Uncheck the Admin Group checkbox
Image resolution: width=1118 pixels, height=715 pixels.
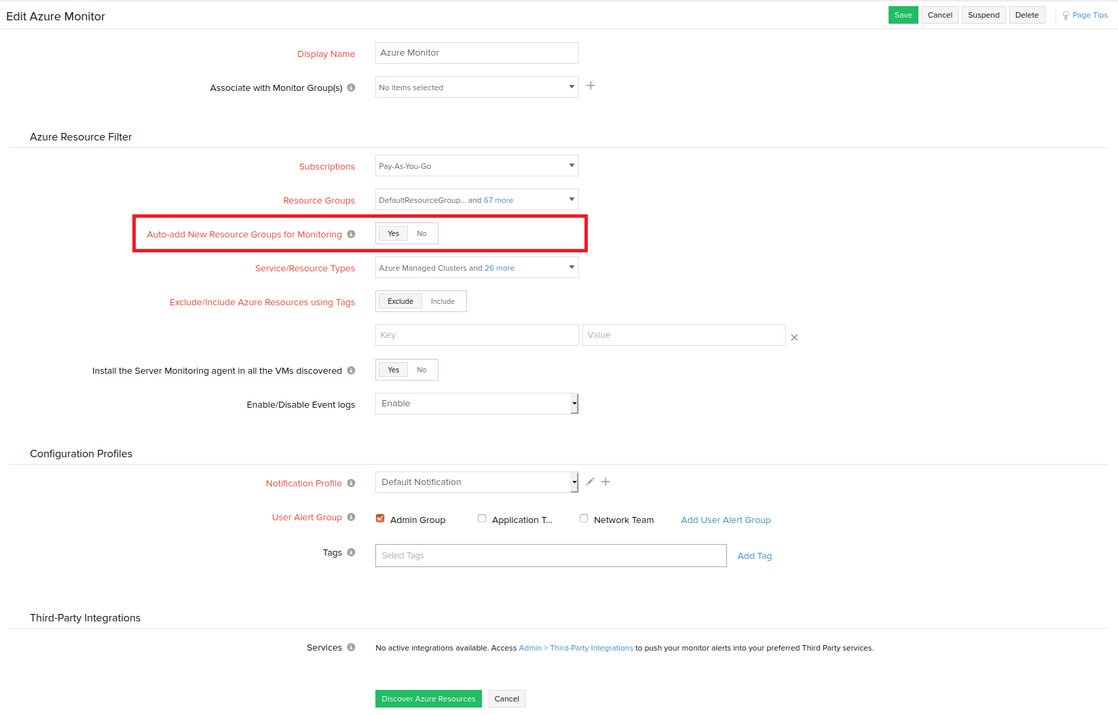380,518
